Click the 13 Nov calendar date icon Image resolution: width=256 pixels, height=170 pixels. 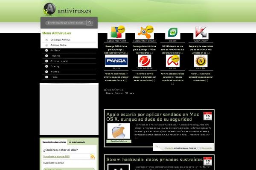point(208,161)
